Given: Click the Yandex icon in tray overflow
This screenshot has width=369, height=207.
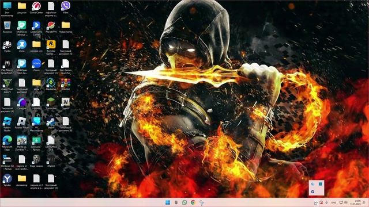Looking at the screenshot, I should 312,191.
